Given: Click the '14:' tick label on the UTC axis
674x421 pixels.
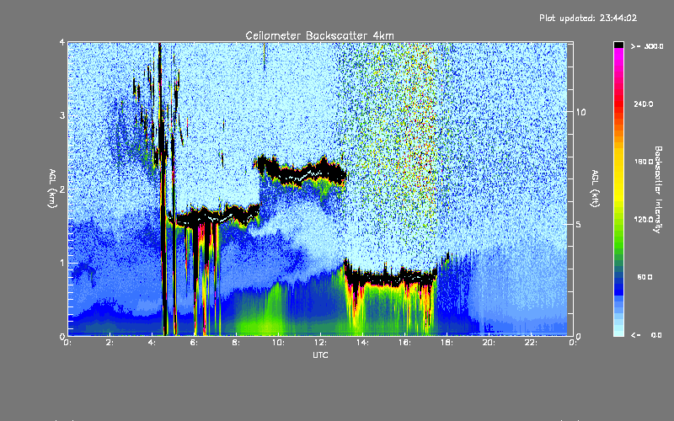Looking at the screenshot, I should (362, 343).
